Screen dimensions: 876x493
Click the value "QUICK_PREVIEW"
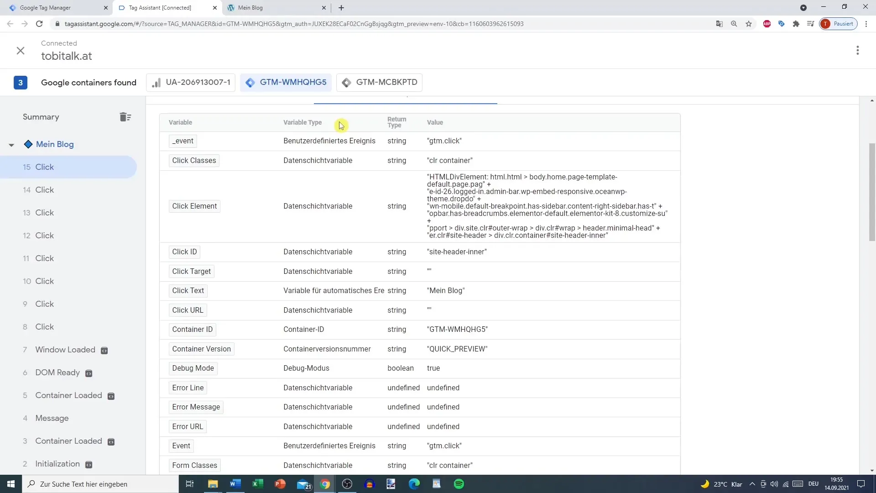[x=457, y=349]
